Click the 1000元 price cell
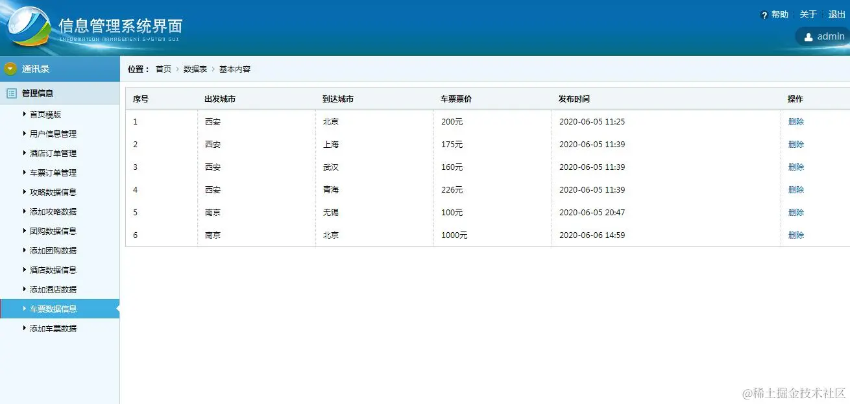Viewport: 850px width, 404px height. coord(454,235)
